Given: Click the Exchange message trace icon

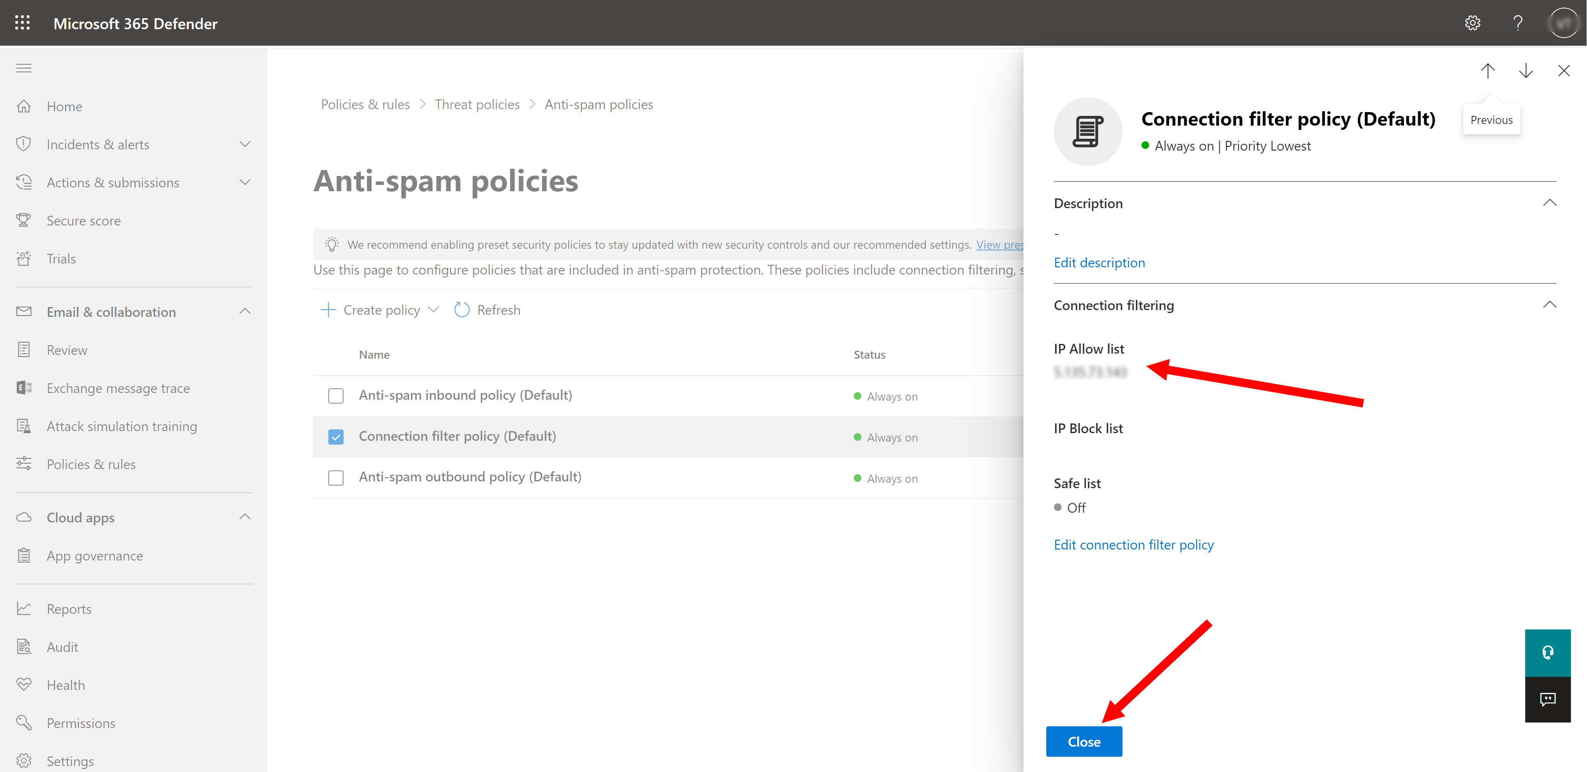Looking at the screenshot, I should 24,388.
